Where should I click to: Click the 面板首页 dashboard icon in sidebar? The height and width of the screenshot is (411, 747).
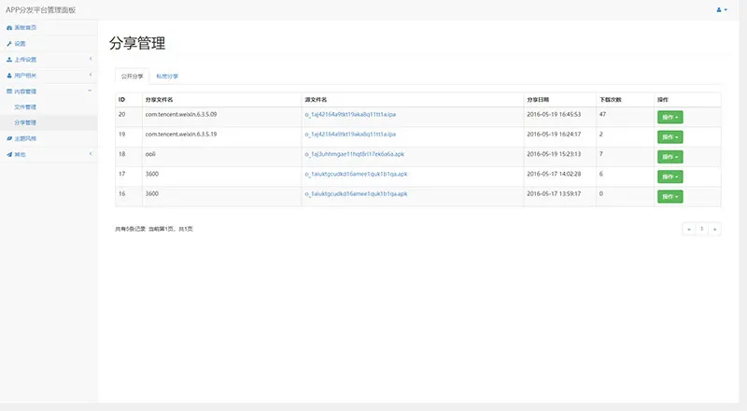[x=9, y=28]
